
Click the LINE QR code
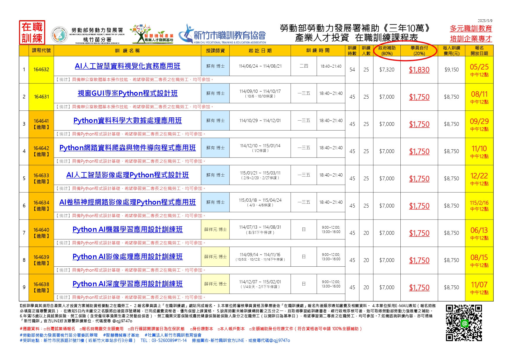(x=464, y=323)
